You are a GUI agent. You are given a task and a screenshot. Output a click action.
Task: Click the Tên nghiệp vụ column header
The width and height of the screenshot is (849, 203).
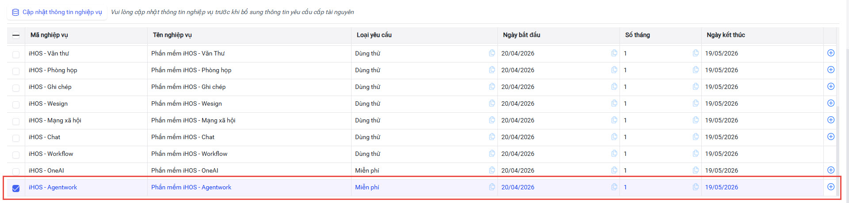[249, 35]
